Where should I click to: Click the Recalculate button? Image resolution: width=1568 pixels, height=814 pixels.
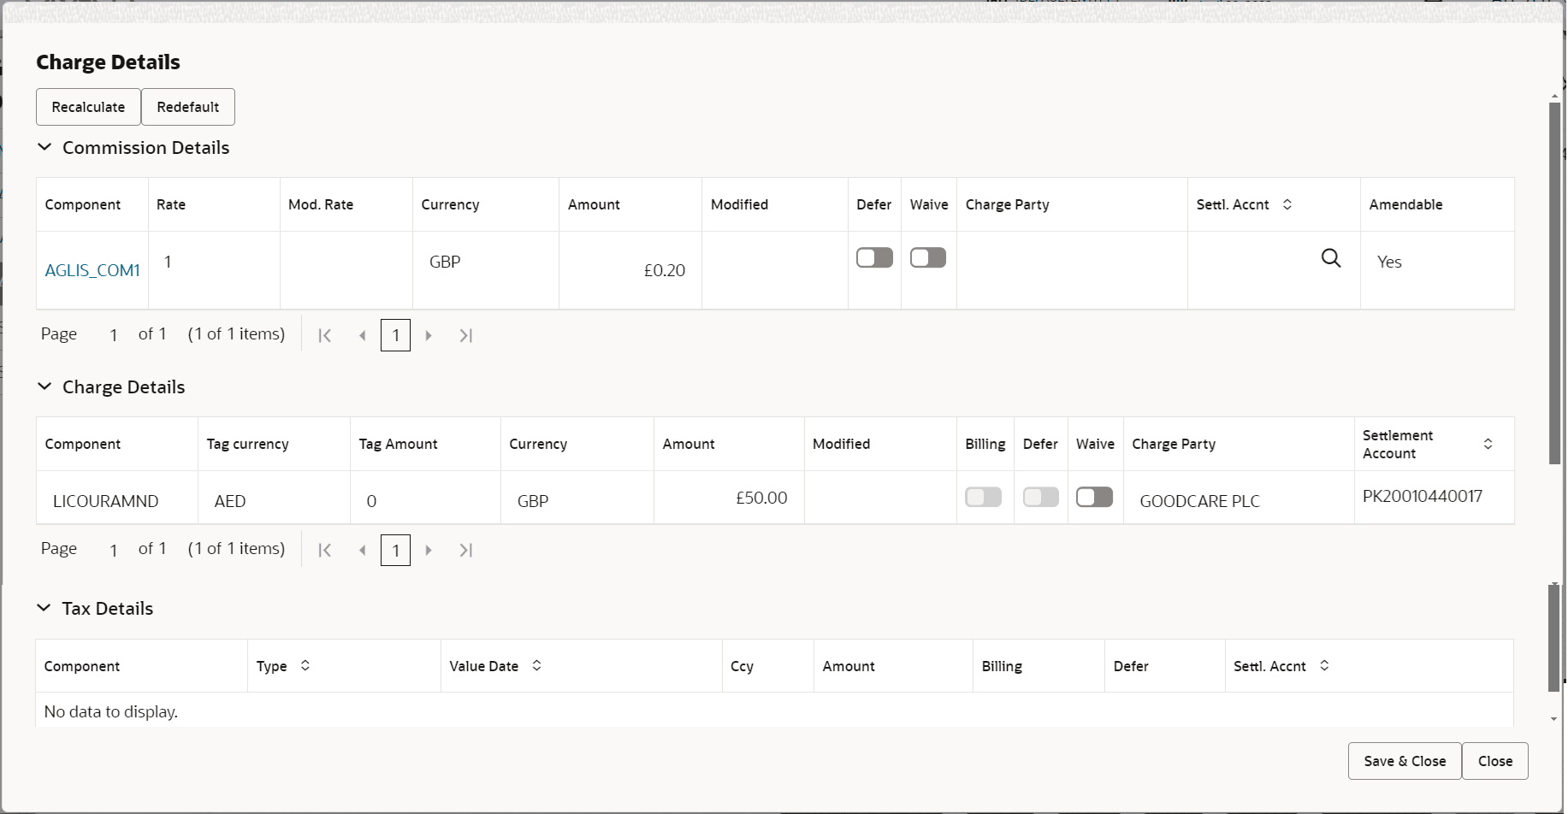87,106
